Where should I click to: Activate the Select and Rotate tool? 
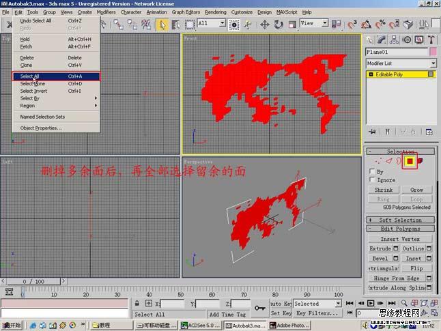tap(279, 24)
